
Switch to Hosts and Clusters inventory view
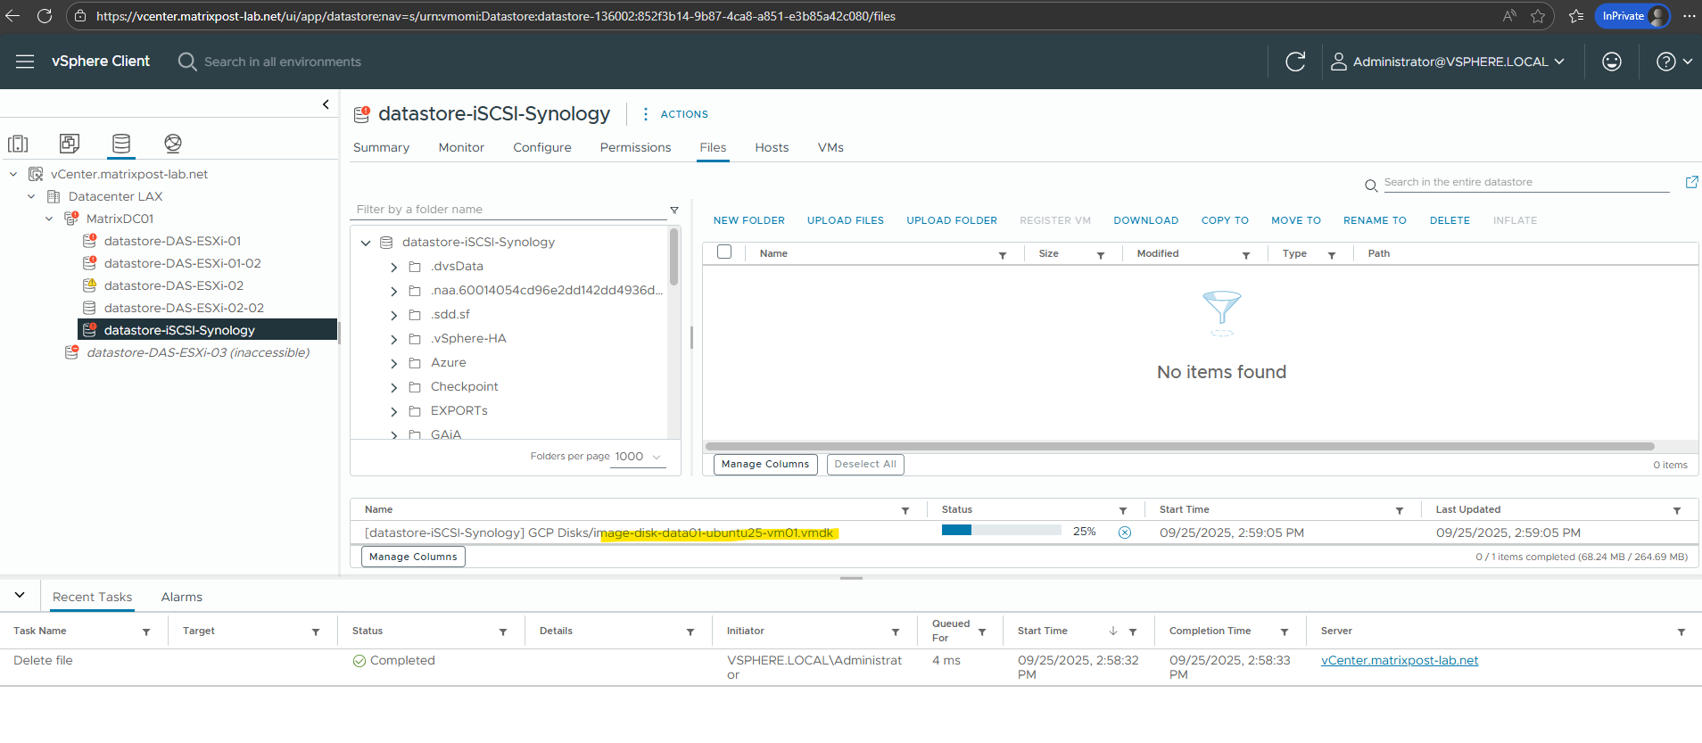18,144
